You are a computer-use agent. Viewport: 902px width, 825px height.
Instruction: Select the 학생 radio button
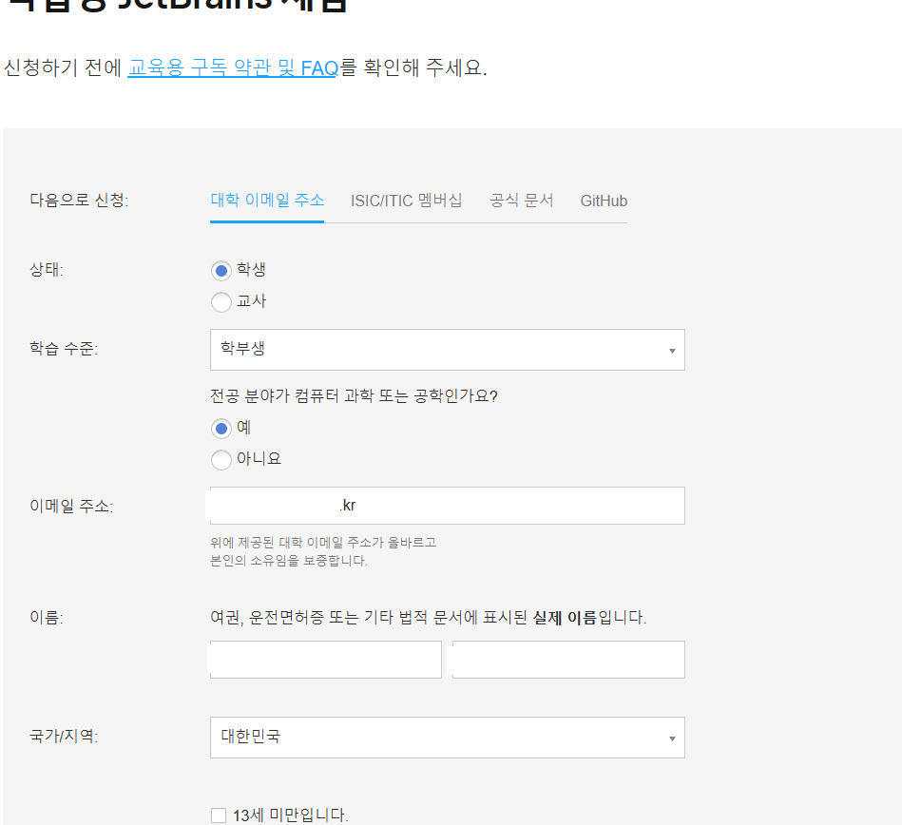click(x=221, y=270)
